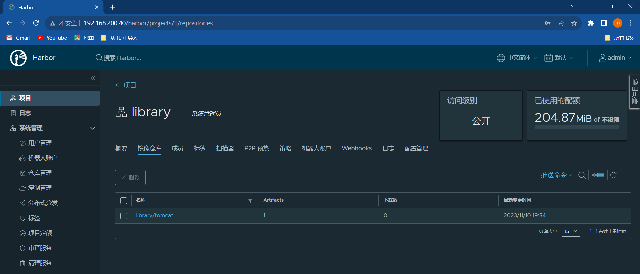Collapse the sidebar with double-chevron icon

[x=93, y=78]
